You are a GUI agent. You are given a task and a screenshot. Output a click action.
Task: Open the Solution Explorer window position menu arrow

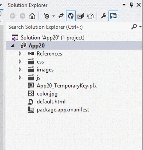coord(124,5)
